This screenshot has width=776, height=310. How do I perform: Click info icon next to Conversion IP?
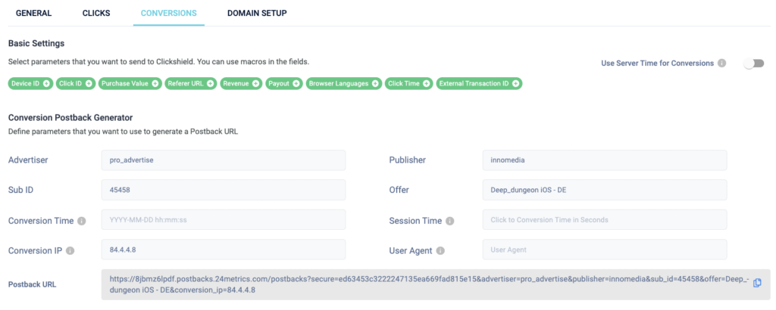[70, 251]
